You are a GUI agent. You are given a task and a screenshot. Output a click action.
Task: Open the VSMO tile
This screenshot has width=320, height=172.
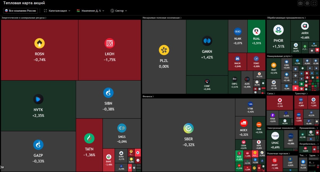[x=256, y=62]
